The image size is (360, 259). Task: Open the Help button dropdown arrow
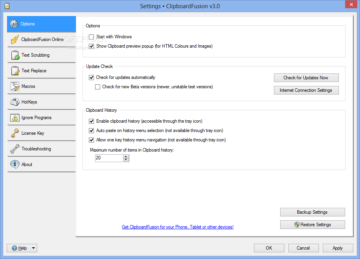pos(34,248)
